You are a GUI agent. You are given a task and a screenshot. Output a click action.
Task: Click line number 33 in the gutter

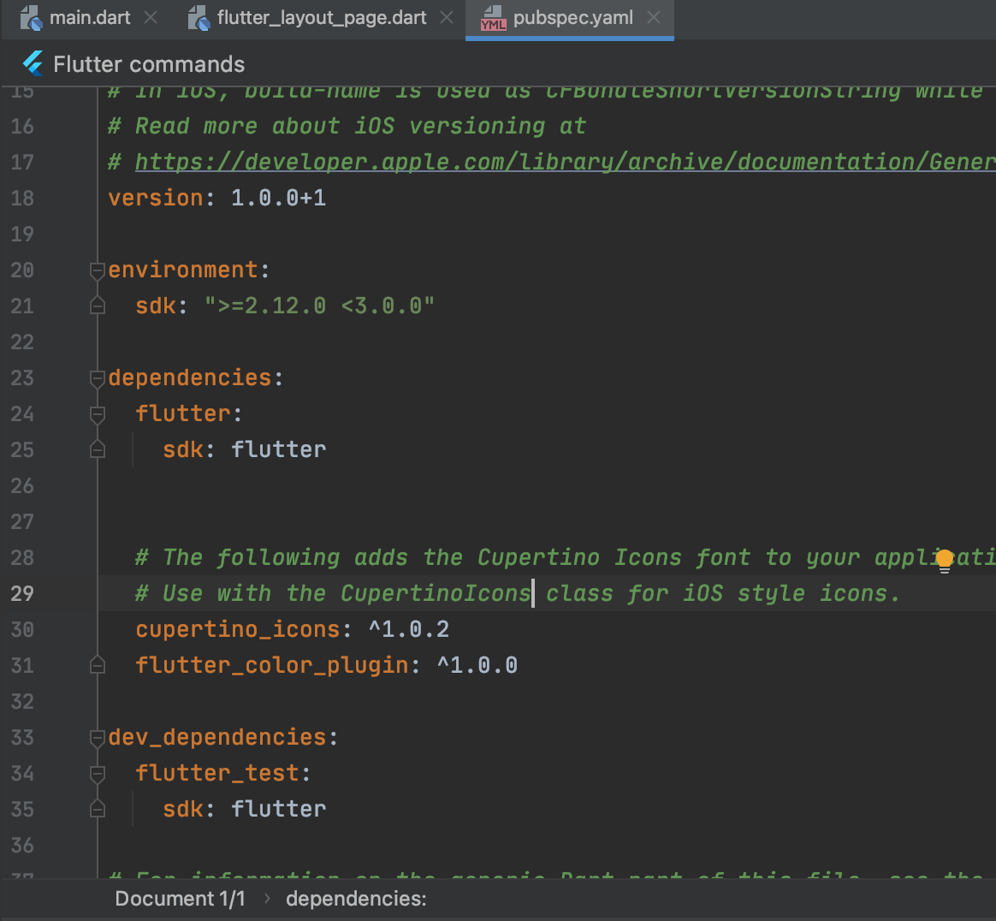point(22,737)
